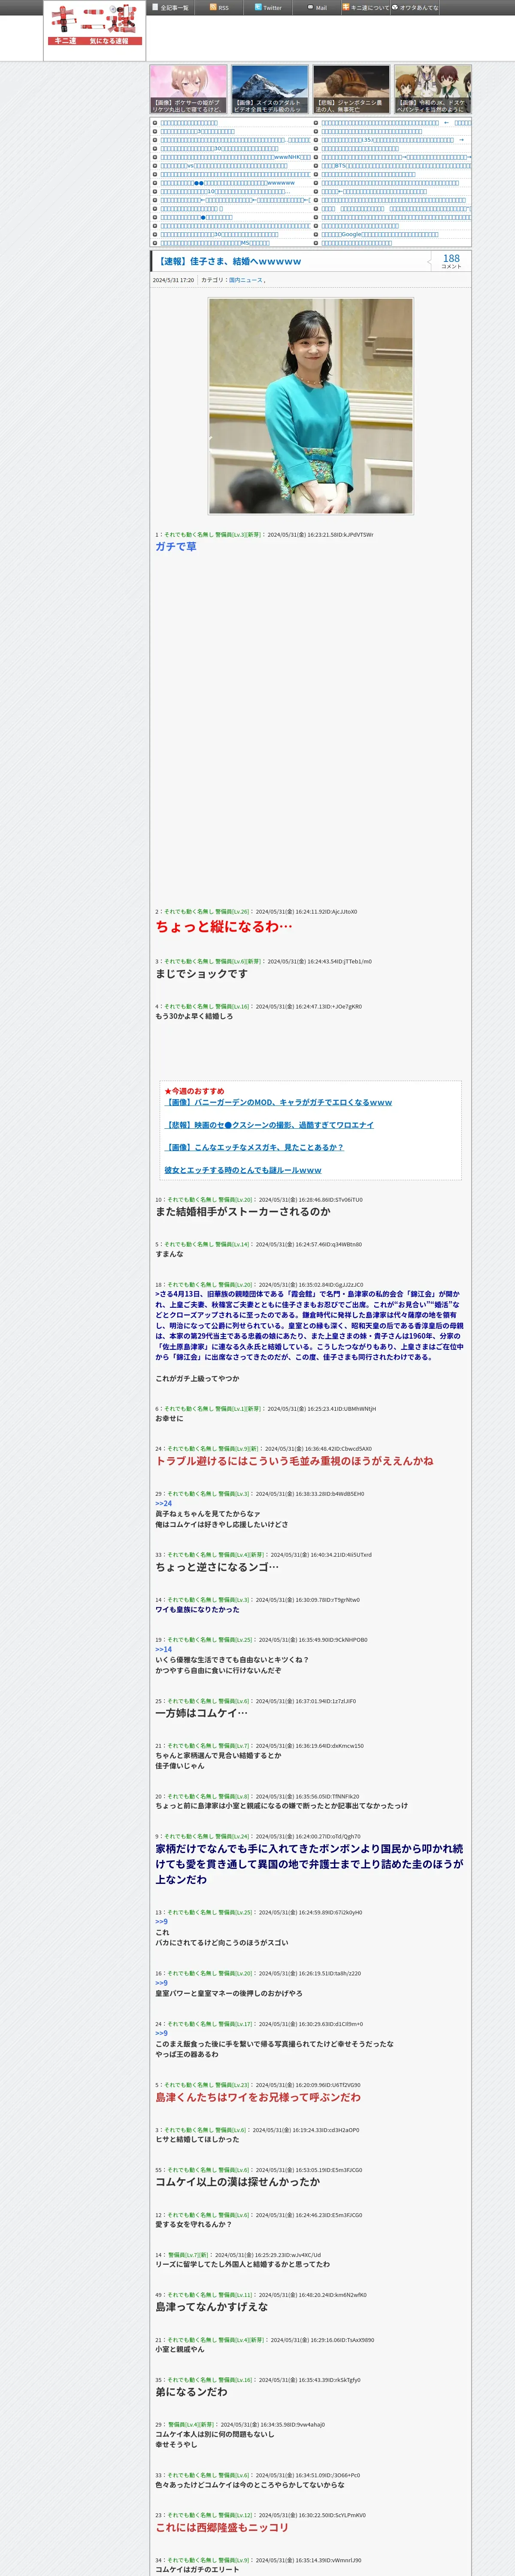Follow the >>24 reply anchor
This screenshot has width=515, height=2576.
[163, 1503]
